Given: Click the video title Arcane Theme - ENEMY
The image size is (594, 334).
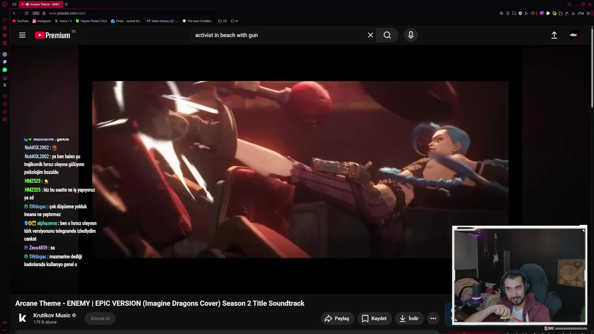Looking at the screenshot, I should (x=160, y=303).
